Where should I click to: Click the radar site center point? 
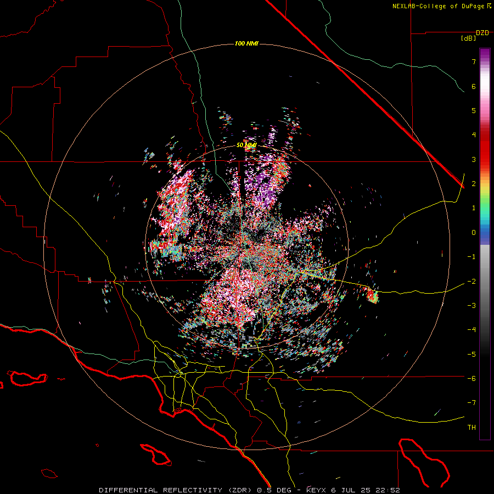[248, 246]
